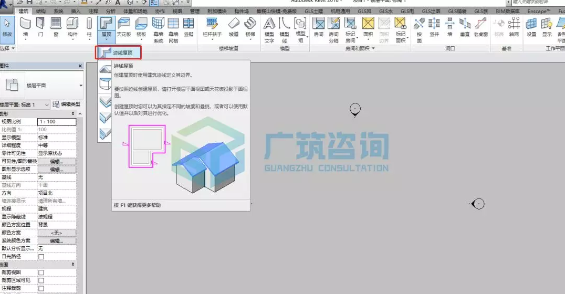Select the 窗 (Window) tool
Screen dimensions: 565x294
(56, 27)
